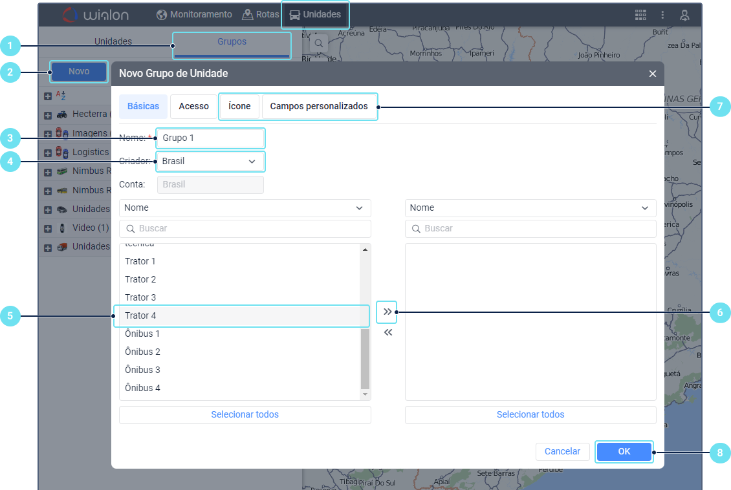Click the Cancelar button
This screenshot has width=731, height=490.
tap(562, 451)
